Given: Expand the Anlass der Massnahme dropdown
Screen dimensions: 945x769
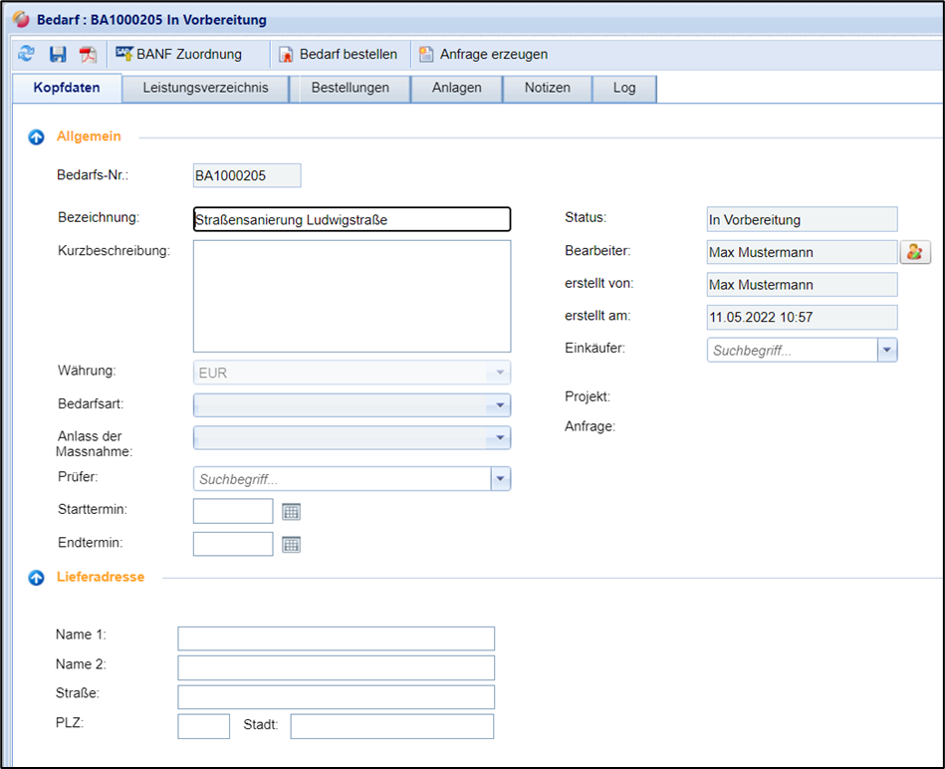Looking at the screenshot, I should tap(500, 438).
